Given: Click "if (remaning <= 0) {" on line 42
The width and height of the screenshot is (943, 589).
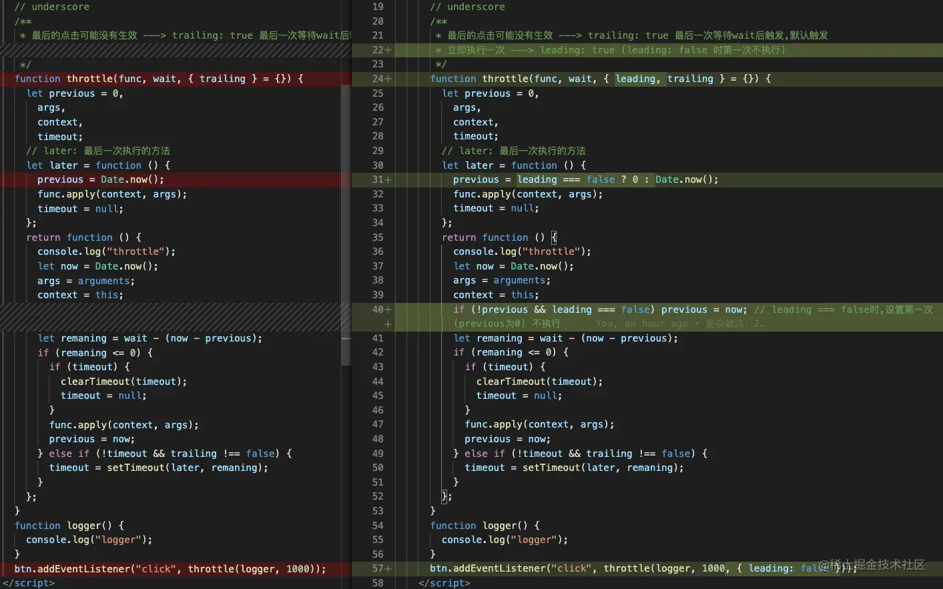Looking at the screenshot, I should (511, 352).
